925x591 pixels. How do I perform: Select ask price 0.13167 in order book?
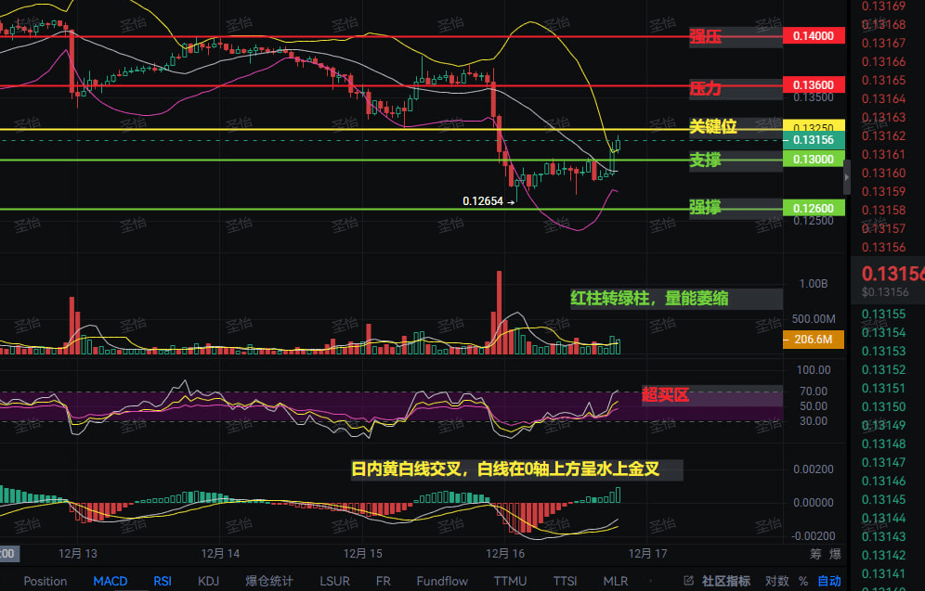884,43
